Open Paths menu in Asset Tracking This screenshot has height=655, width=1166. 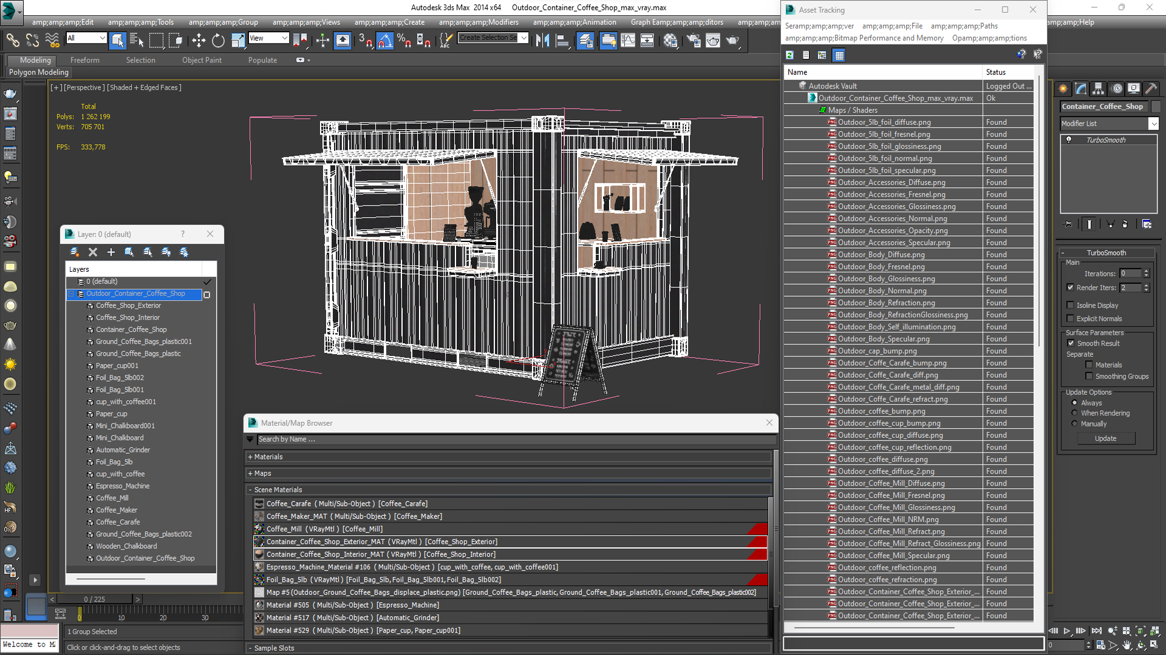(x=964, y=26)
